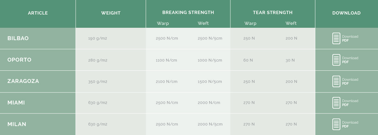Click the WEIGHT column header
This screenshot has height=135, width=378.
(x=110, y=13)
